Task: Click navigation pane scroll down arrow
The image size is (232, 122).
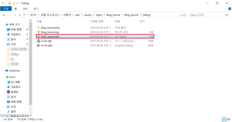Action: pos(31,115)
